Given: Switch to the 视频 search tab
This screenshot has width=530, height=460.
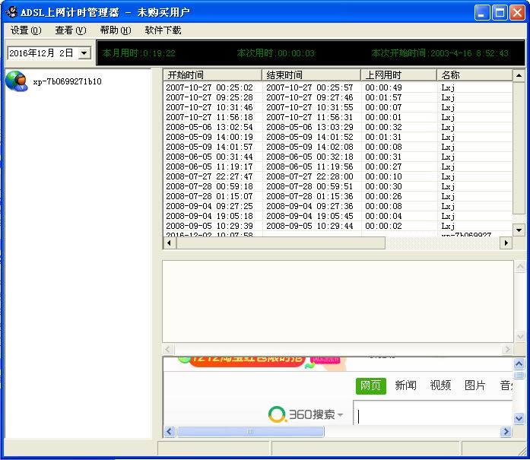Looking at the screenshot, I should tap(440, 385).
